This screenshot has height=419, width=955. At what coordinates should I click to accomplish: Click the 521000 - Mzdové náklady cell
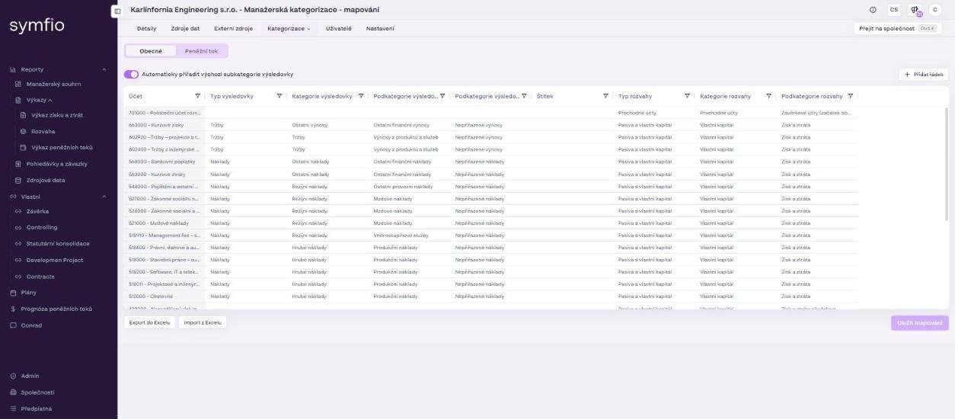coord(164,222)
